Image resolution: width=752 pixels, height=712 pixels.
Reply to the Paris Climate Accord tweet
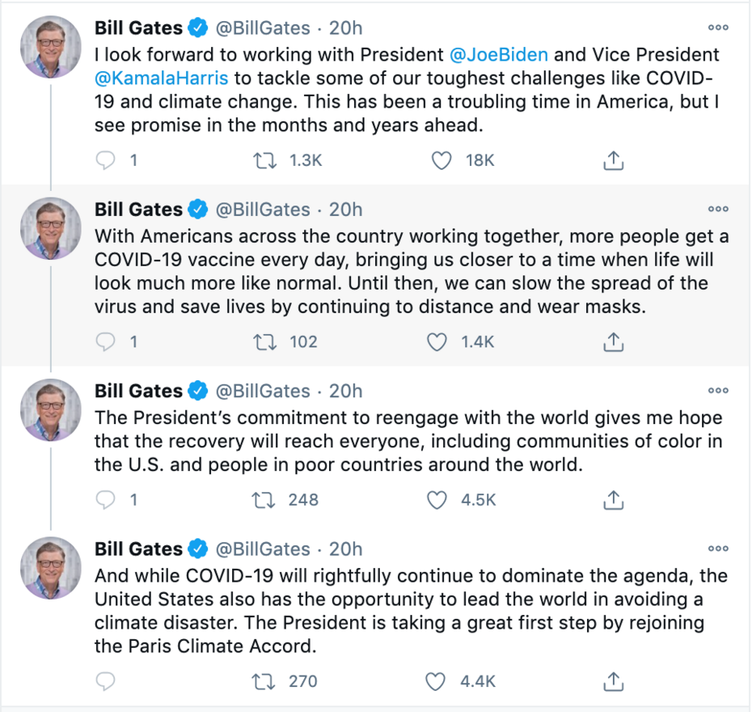click(x=106, y=681)
